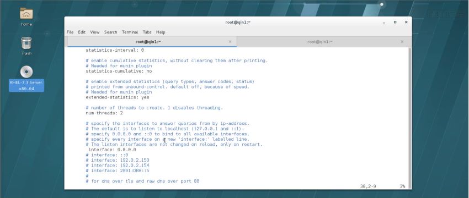
Task: Open the home folder desktop icon
Action: (x=26, y=14)
